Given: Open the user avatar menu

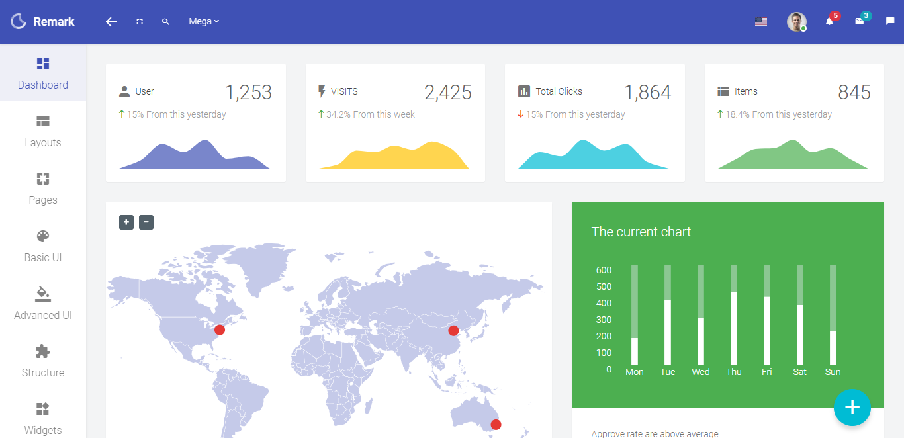Looking at the screenshot, I should coord(796,22).
